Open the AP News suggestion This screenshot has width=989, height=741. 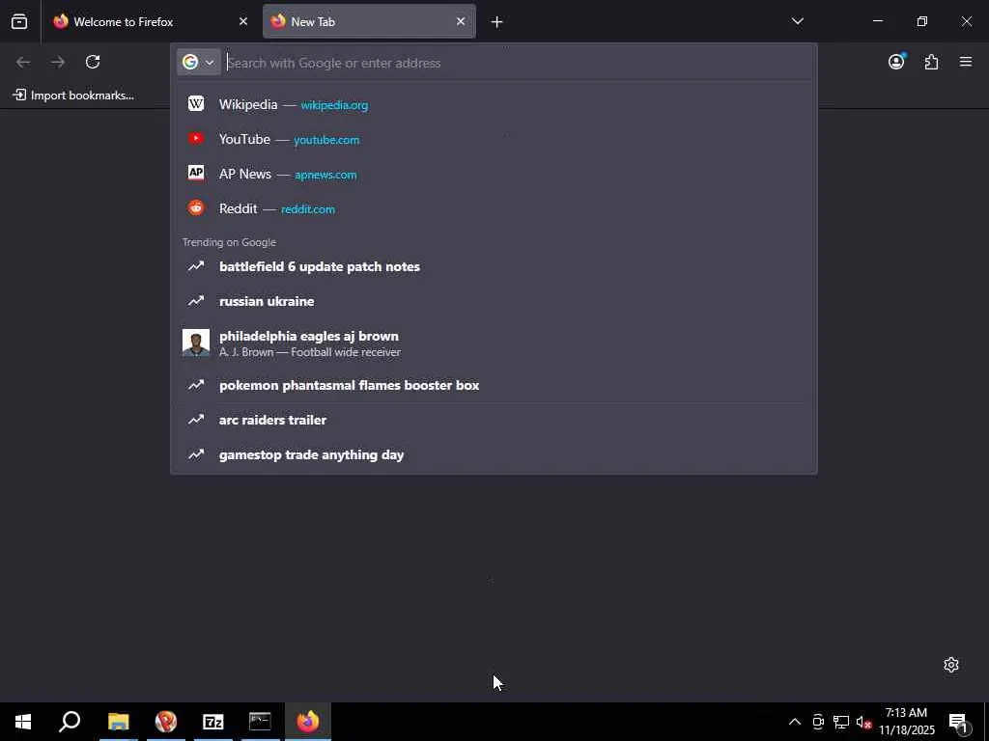pos(494,174)
